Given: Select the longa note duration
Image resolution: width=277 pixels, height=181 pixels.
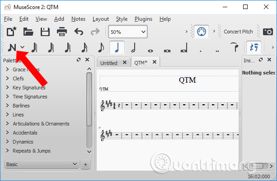Looking at the screenshot, I should pos(184,48).
